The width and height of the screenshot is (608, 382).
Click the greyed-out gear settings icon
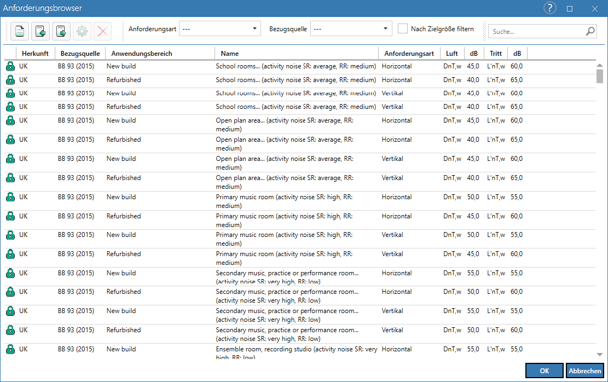82,31
